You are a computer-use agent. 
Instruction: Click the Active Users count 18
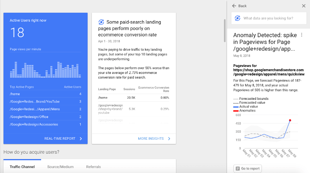[x=17, y=33]
